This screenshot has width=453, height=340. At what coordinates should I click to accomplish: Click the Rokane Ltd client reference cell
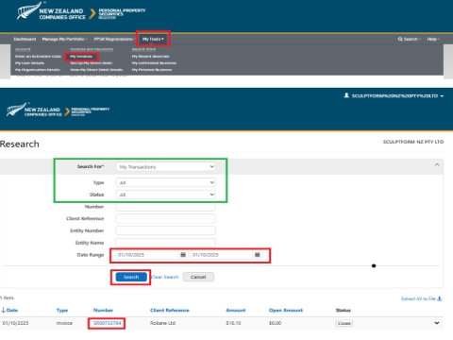(x=162, y=323)
